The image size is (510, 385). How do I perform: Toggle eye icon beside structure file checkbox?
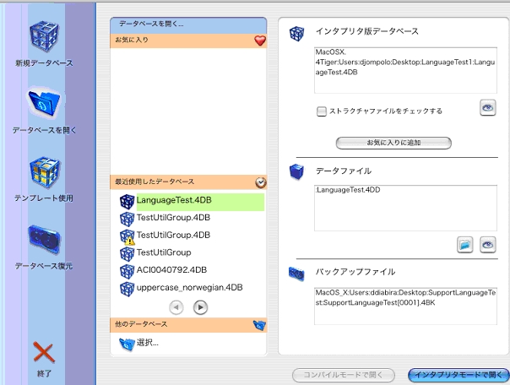point(487,107)
